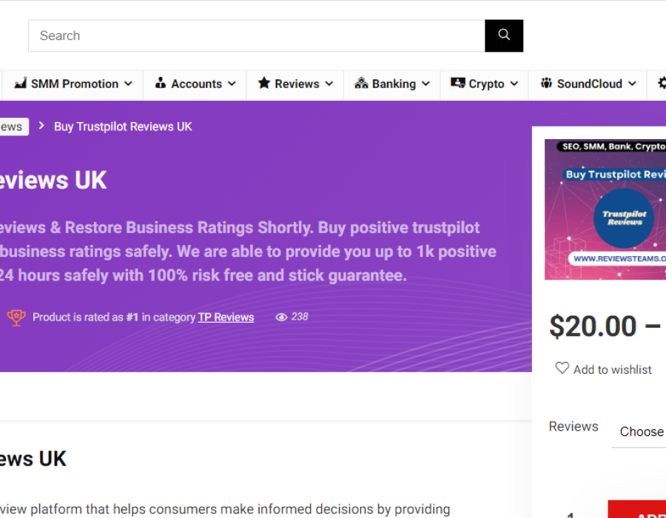Click into the Search input field
The height and width of the screenshot is (518, 666).
tap(256, 36)
